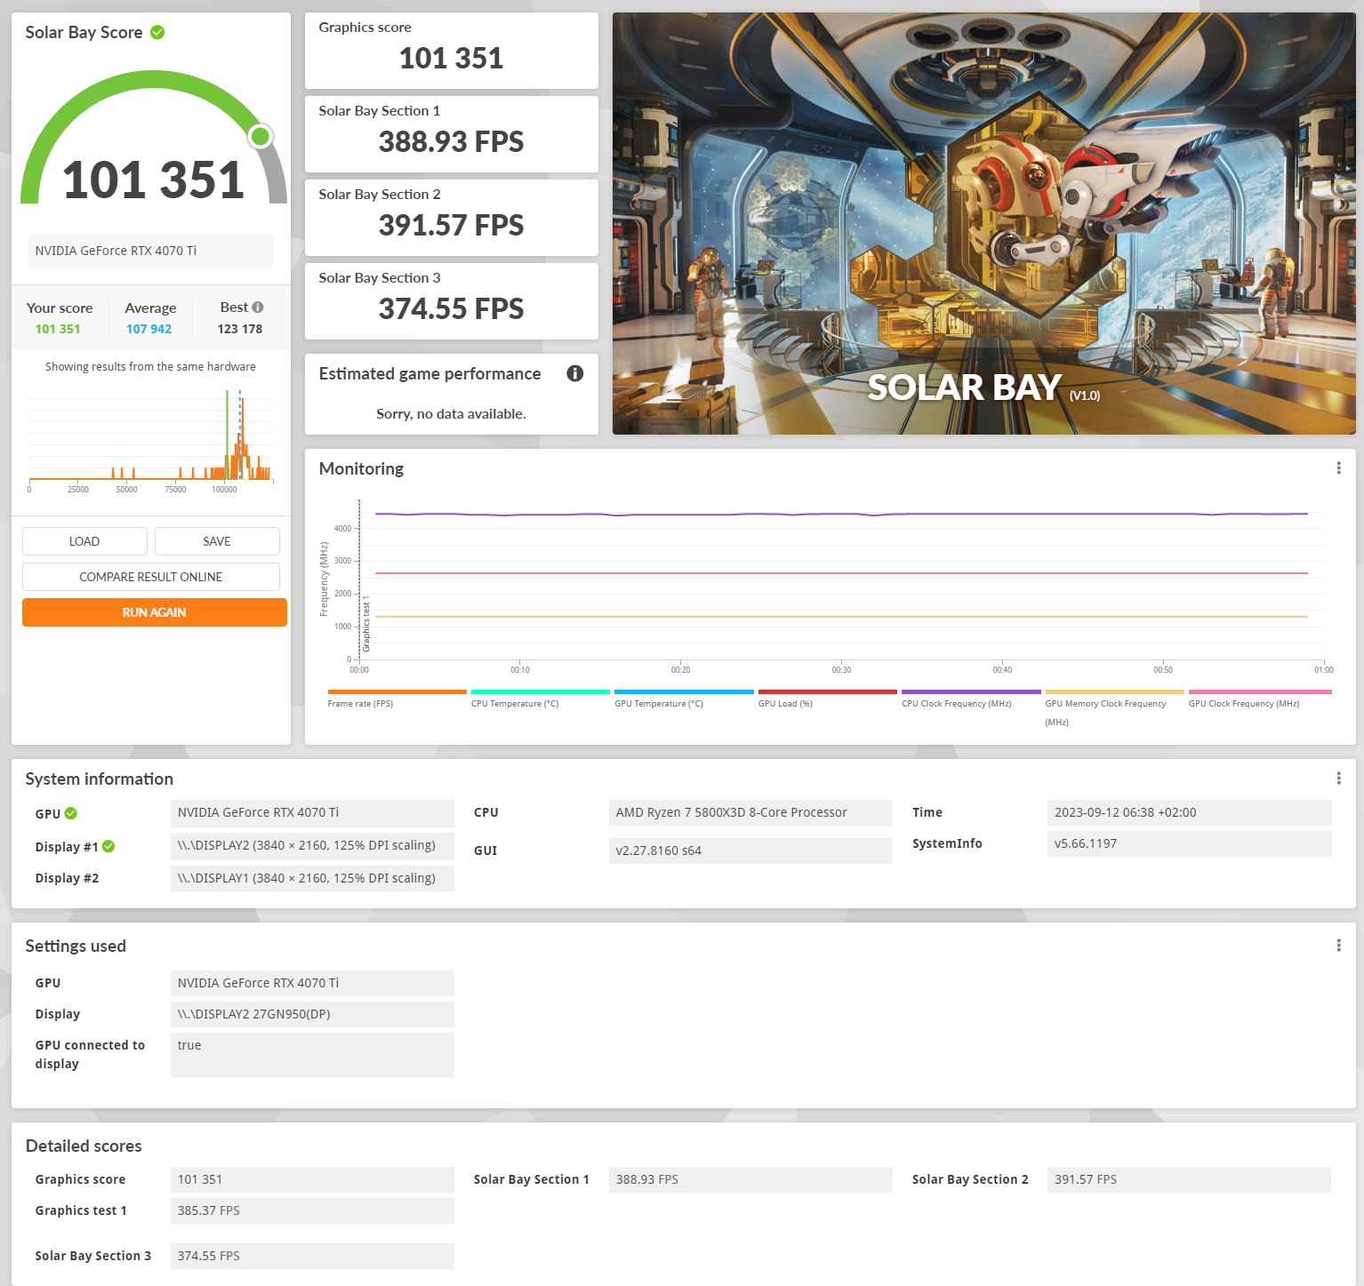Click the Solar Bay Section 1 388.93 FPS card
Screen dimensions: 1364x1286
point(452,134)
